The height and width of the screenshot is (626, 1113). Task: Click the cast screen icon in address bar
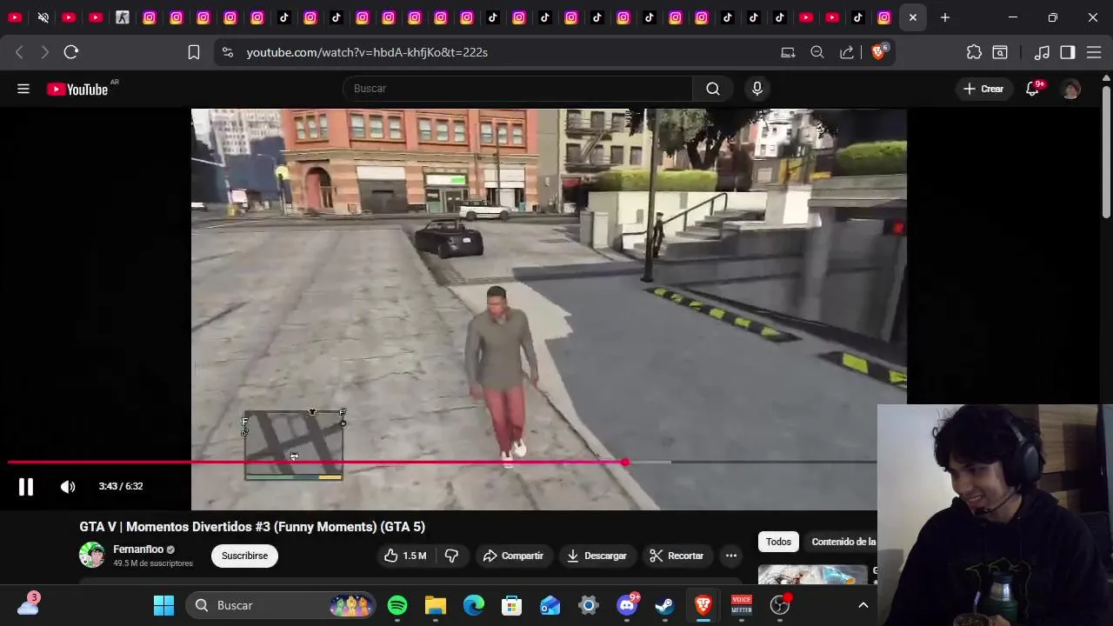[788, 52]
